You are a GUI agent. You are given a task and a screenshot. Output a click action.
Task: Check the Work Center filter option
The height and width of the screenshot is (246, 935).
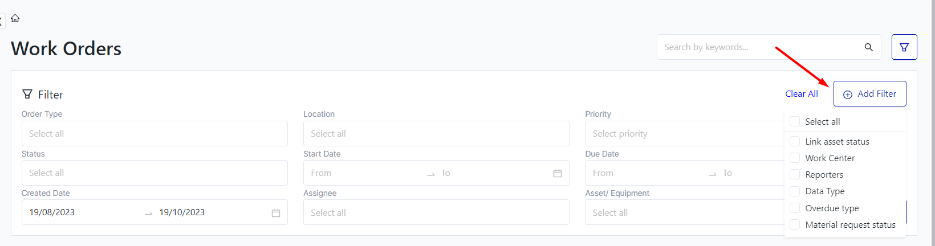[x=795, y=158]
